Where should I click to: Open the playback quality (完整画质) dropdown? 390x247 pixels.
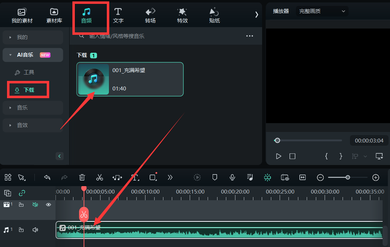(x=322, y=11)
